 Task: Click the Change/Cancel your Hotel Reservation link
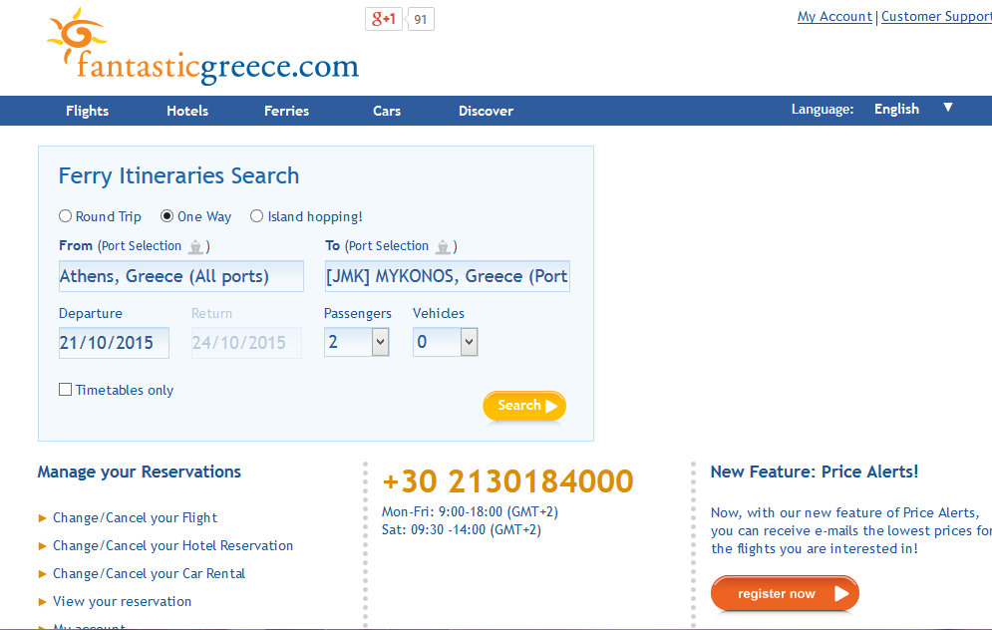172,546
